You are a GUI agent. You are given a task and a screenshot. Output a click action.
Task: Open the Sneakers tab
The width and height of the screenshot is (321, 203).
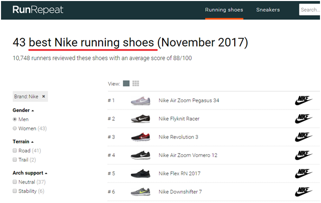pyautogui.click(x=268, y=10)
